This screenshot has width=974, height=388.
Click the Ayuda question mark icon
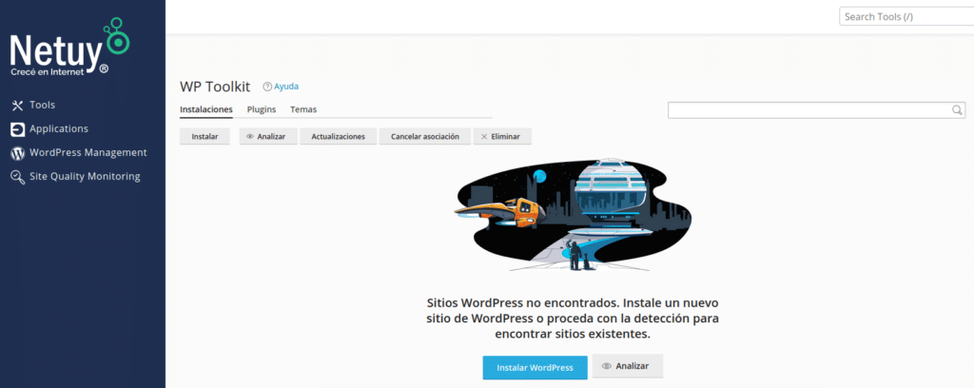coord(267,87)
